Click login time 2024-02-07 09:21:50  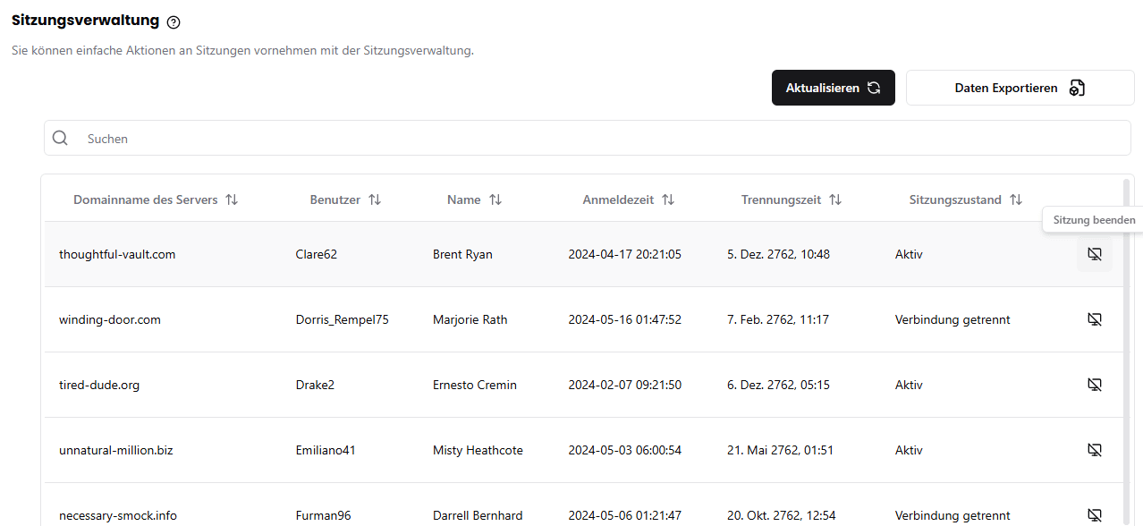[625, 385]
